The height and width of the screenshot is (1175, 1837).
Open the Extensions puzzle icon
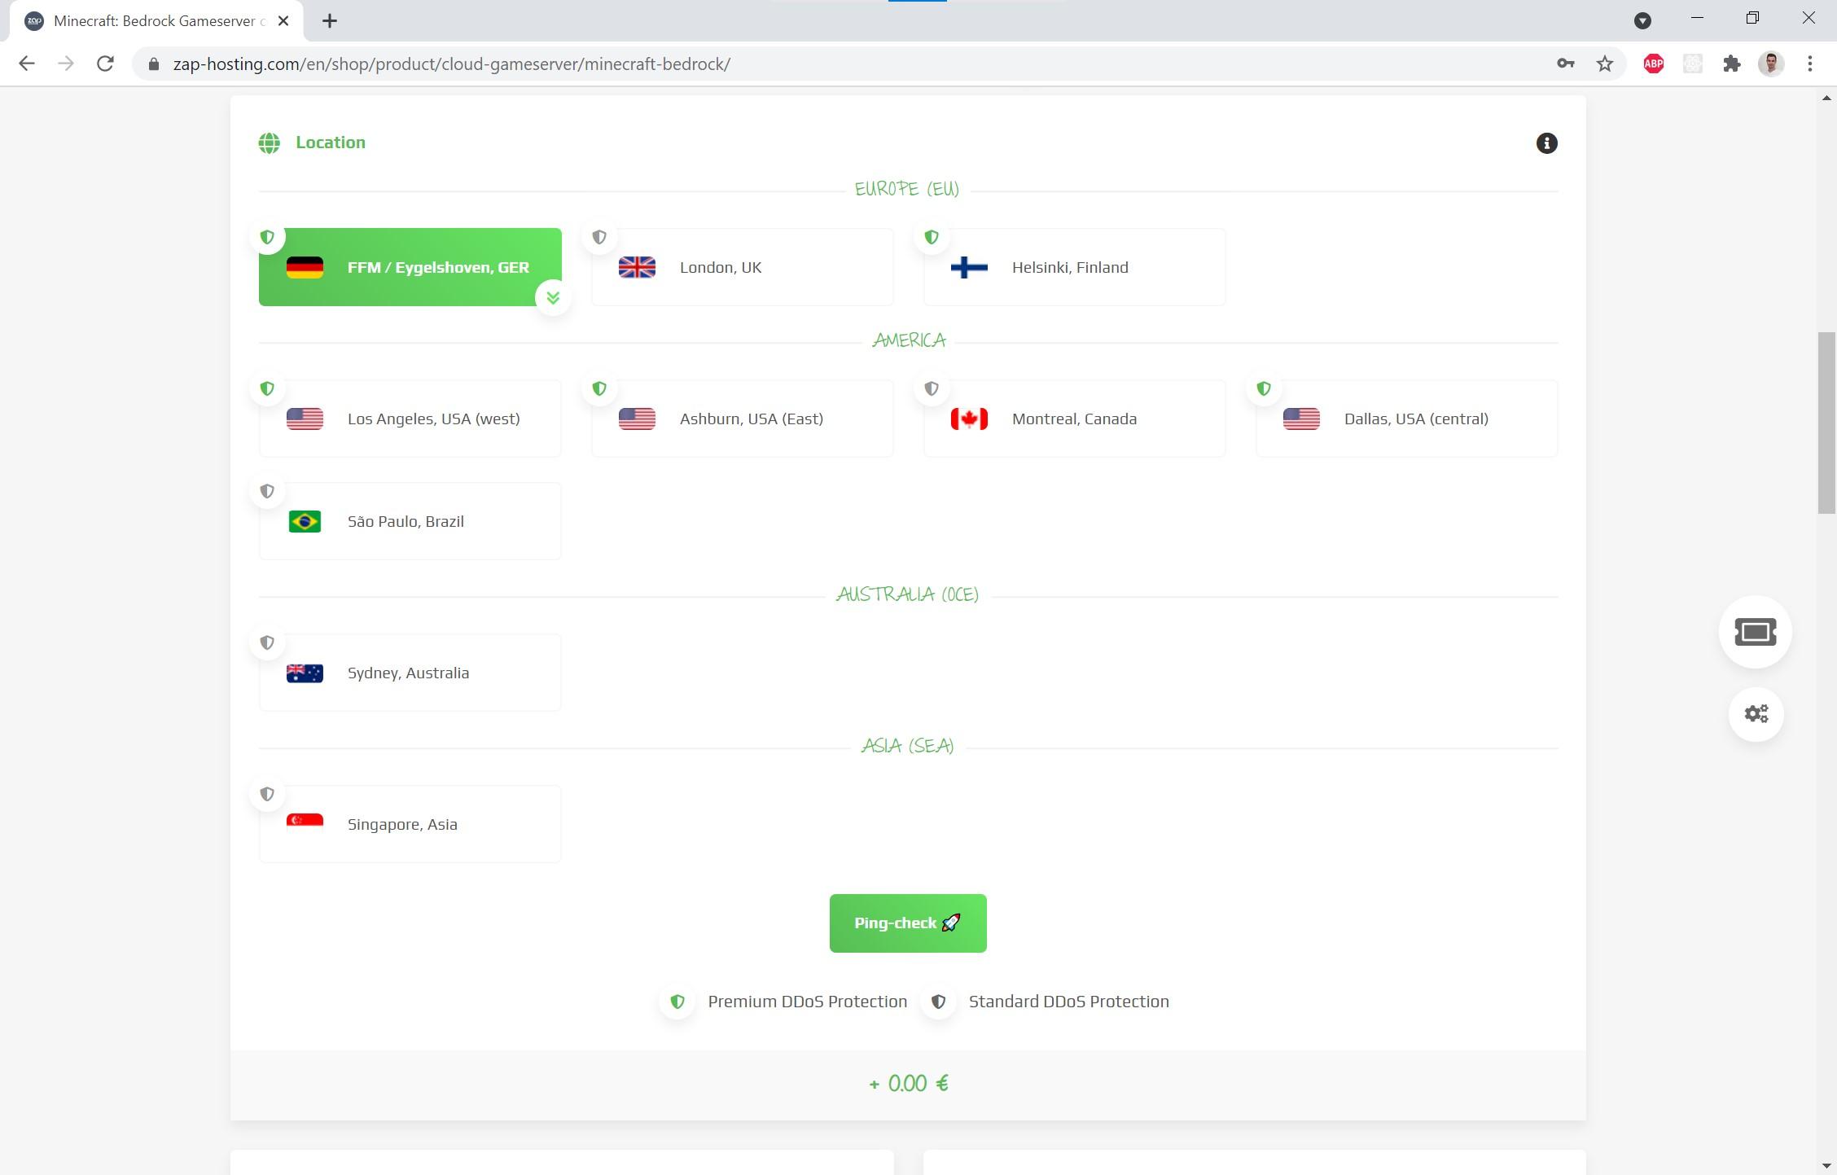pyautogui.click(x=1732, y=64)
